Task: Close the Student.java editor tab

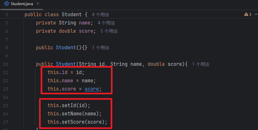Action: coord(38,4)
